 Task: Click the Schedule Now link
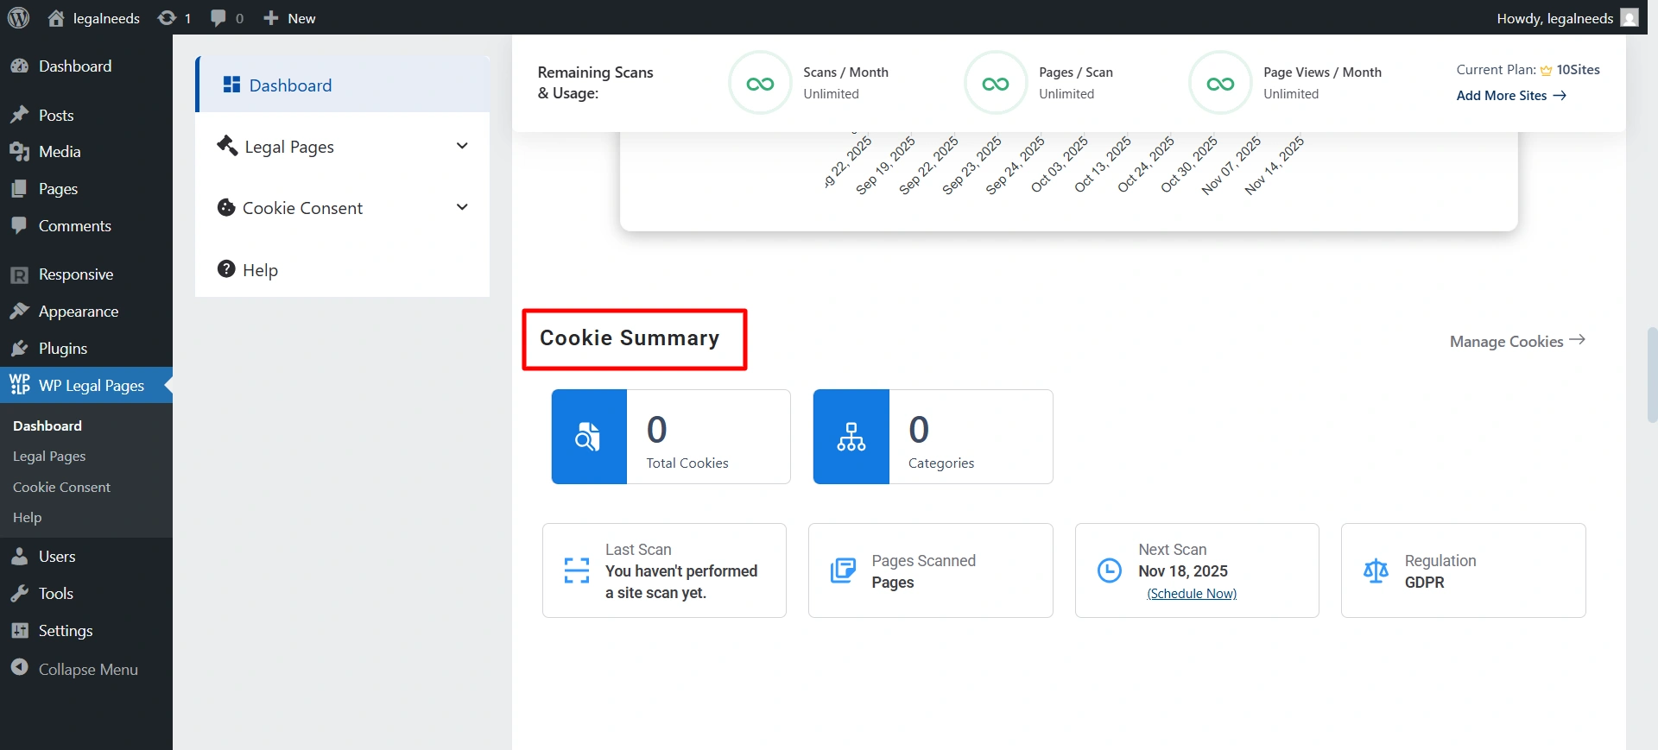pos(1192,594)
